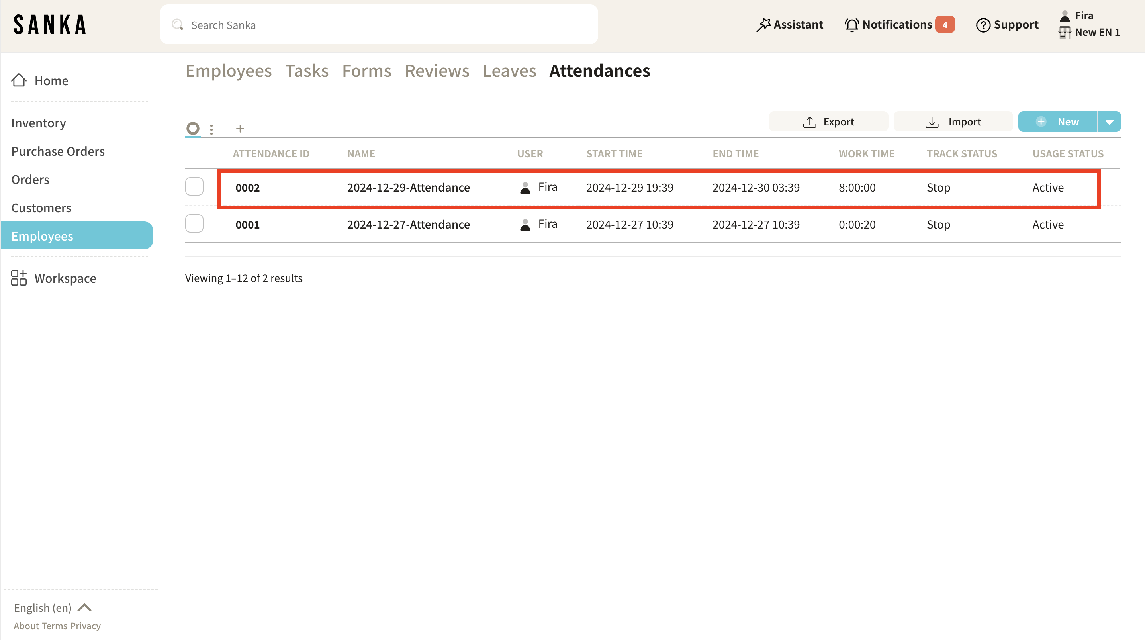The width and height of the screenshot is (1145, 640).
Task: Open Notifications bell icon
Action: 851,25
